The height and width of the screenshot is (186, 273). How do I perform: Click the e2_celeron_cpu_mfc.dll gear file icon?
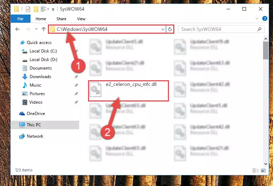point(95,89)
